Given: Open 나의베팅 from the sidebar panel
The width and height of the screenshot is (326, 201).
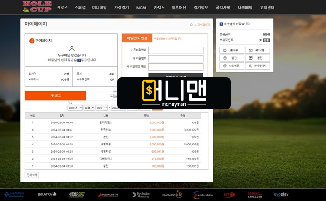Looking at the screenshot, I should pos(231,65).
